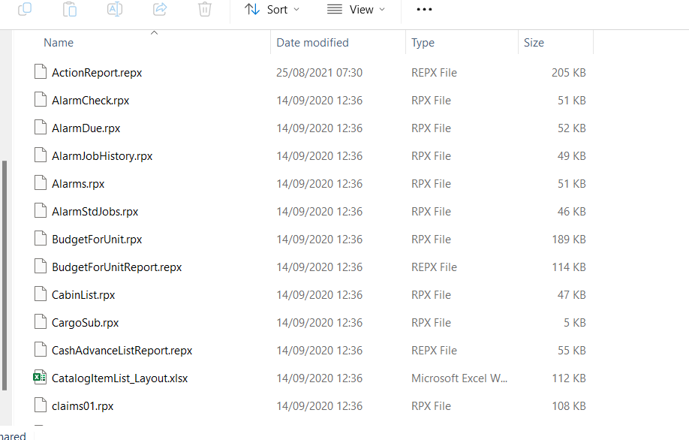Screen dimensions: 689x440
Task: Select the claims01.rpx file
Action: 83,406
